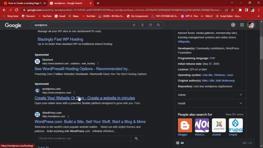Open Google account avatar
Viewport: 263px width, 148px height.
click(251, 25)
